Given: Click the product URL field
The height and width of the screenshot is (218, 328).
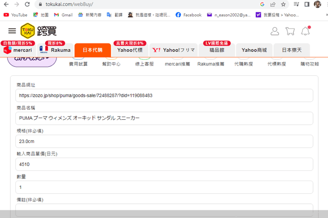Looking at the screenshot, I should [x=164, y=95].
